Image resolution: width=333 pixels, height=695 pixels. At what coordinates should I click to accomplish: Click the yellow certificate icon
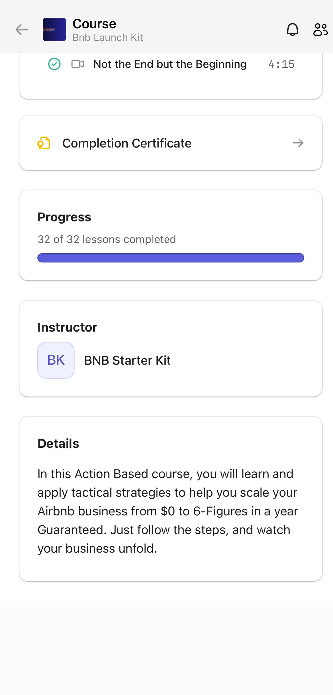44,143
